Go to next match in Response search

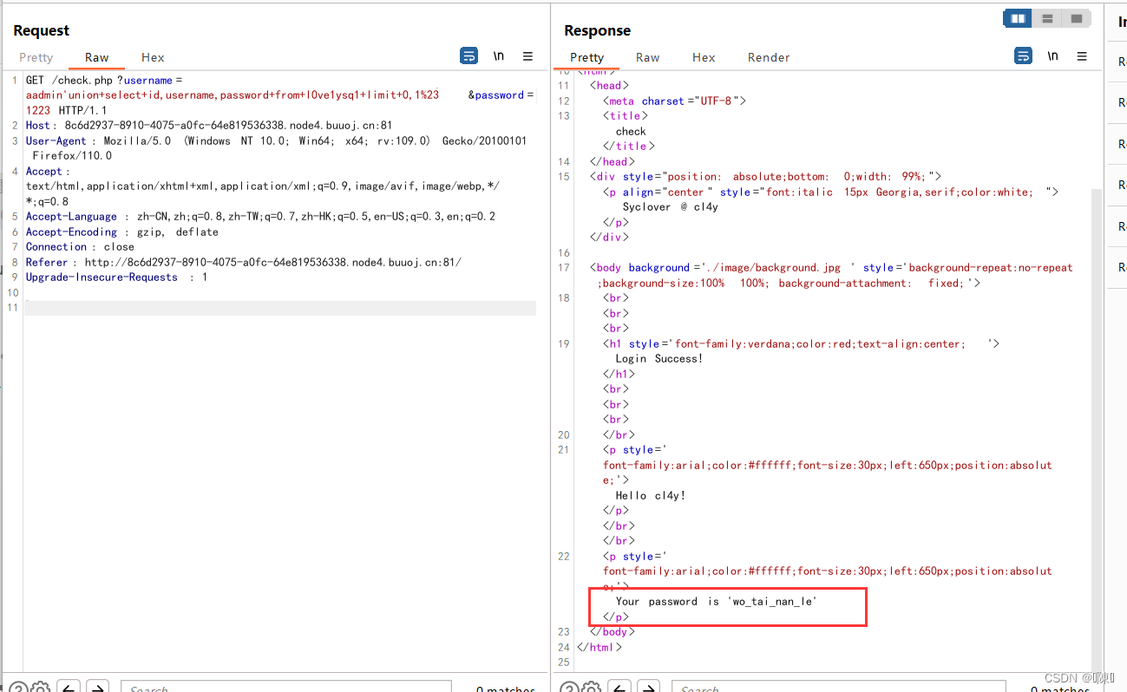(649, 687)
